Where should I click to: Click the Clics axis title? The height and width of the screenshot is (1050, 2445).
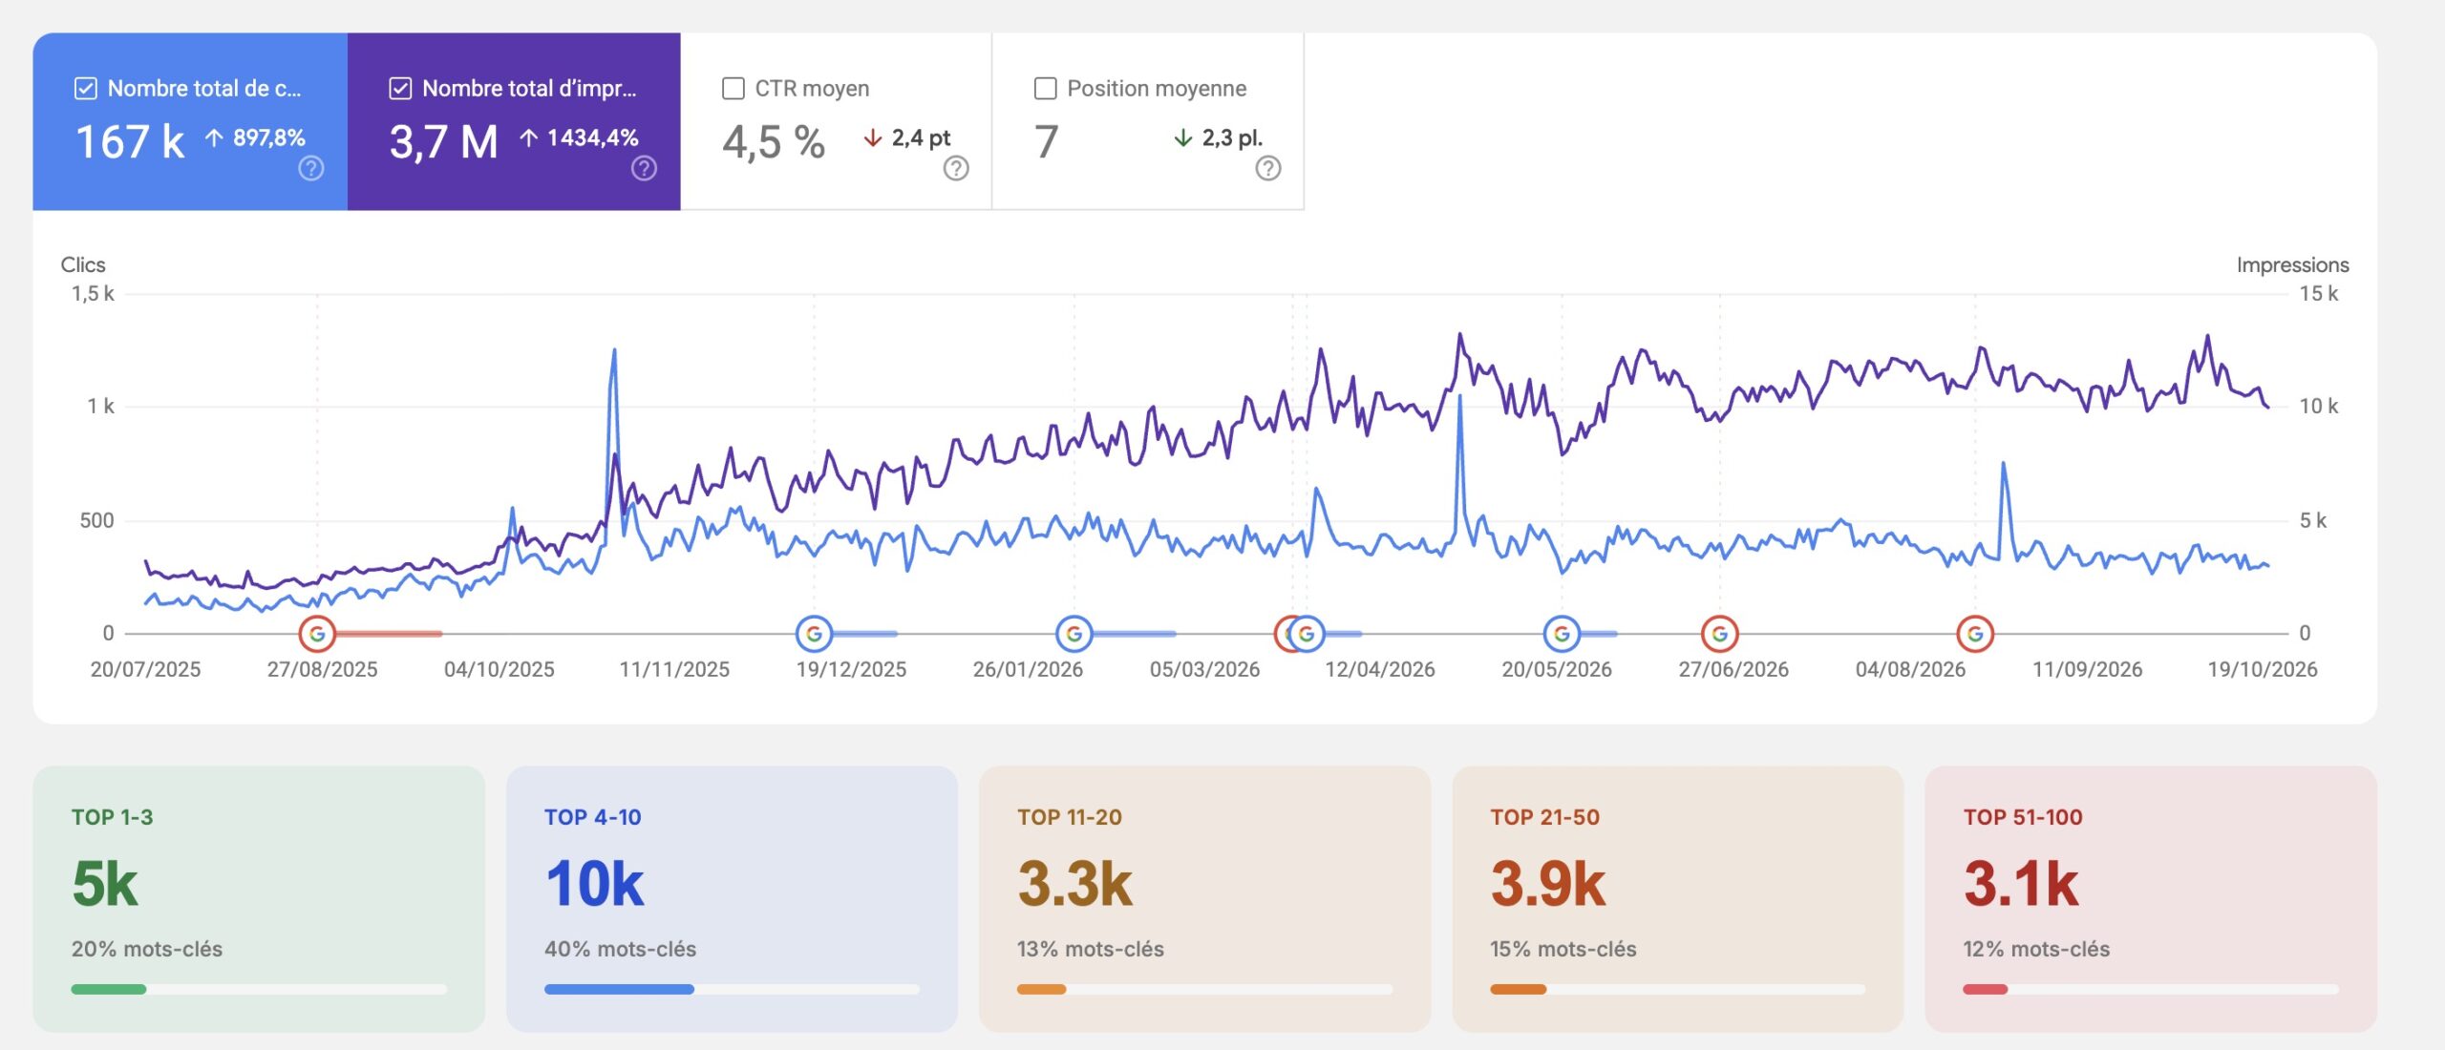pos(83,265)
